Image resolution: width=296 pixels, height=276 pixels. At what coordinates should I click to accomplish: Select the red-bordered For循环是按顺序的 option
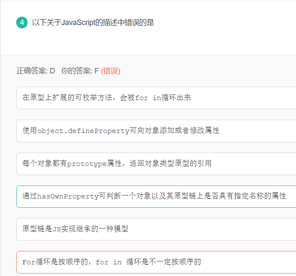point(156,262)
